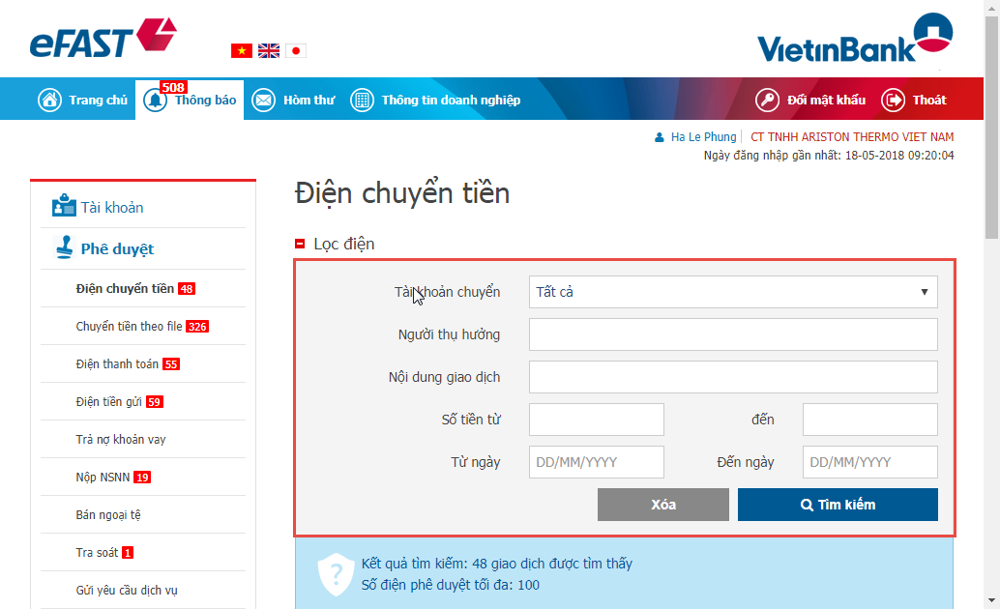This screenshot has width=1000, height=609.
Task: Select Bán ngoại tệ in sidebar
Action: pos(107,514)
